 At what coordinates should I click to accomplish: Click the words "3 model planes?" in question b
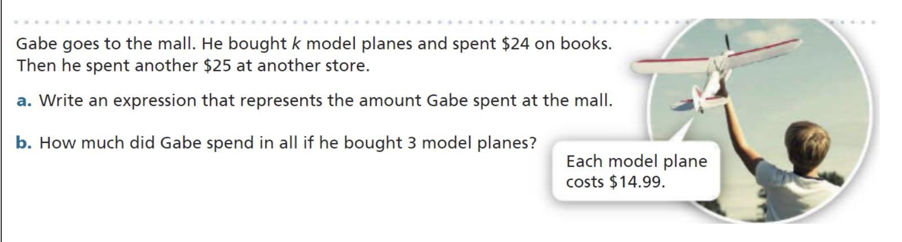(472, 143)
